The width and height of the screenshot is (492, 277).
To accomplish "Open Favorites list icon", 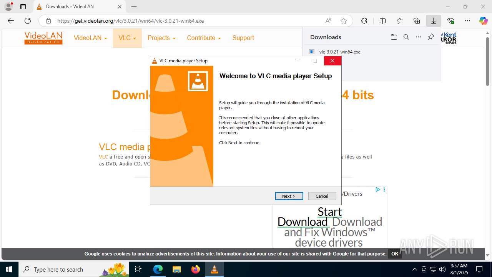I will [400, 21].
